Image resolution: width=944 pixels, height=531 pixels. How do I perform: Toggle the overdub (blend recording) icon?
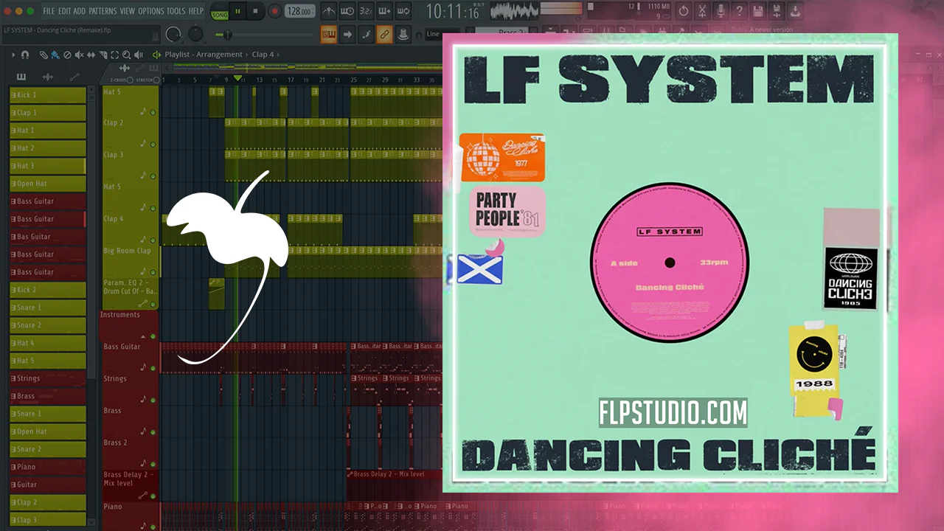point(384,11)
